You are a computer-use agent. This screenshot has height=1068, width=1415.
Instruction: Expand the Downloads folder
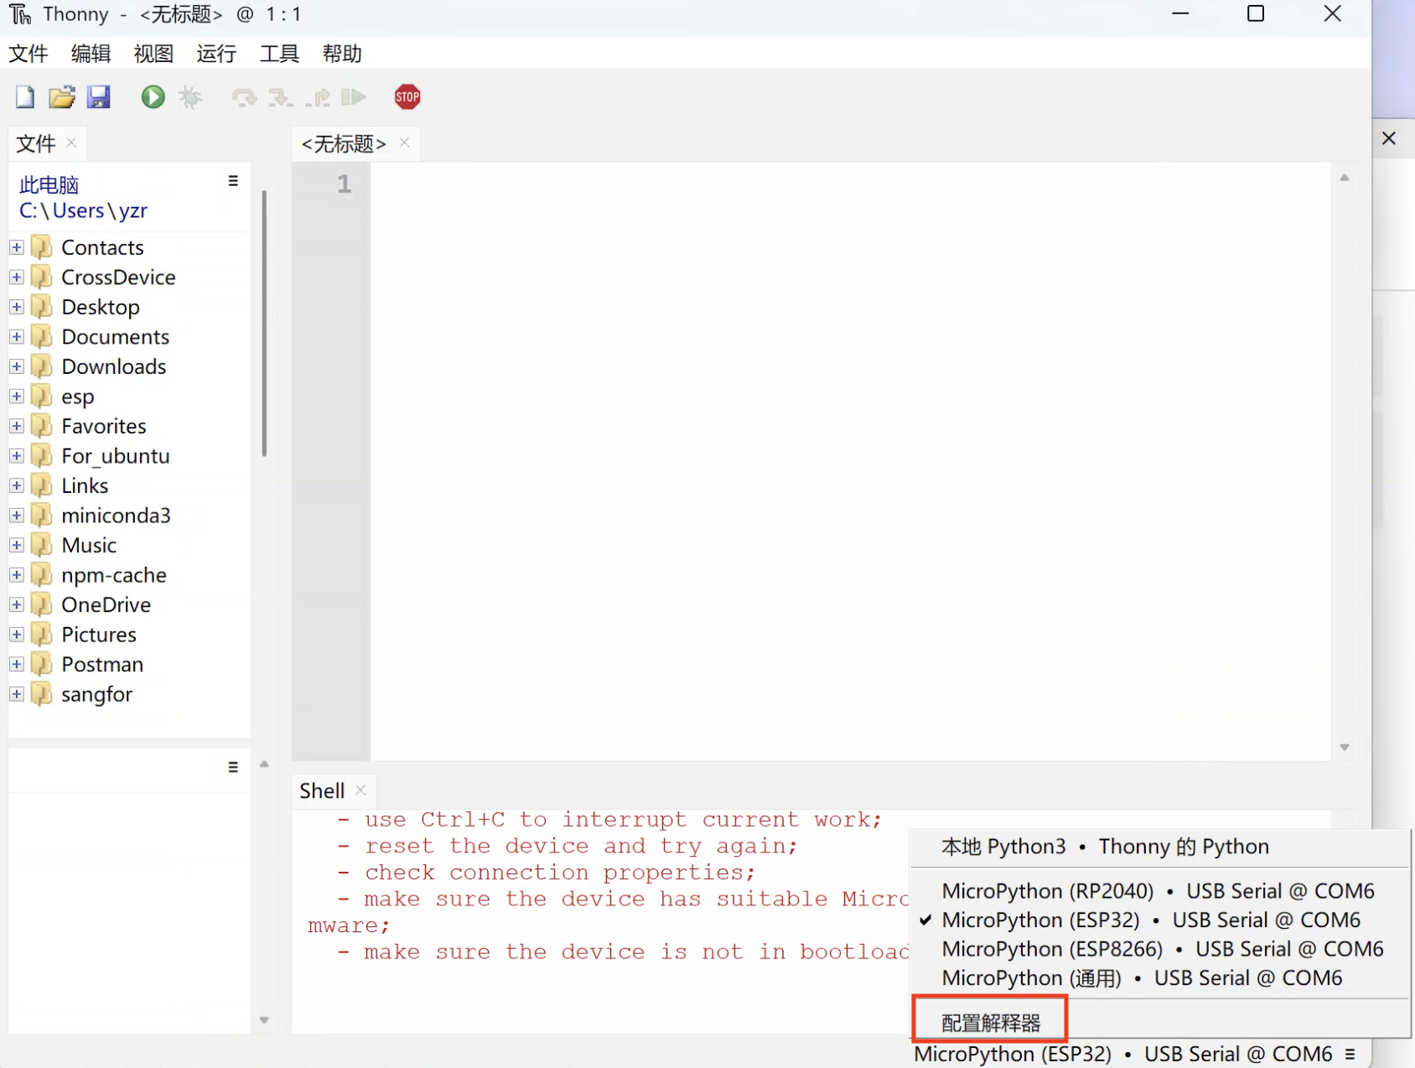click(x=16, y=366)
